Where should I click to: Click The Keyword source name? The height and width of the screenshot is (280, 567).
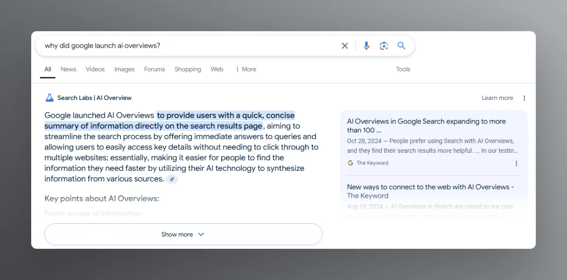click(x=372, y=163)
